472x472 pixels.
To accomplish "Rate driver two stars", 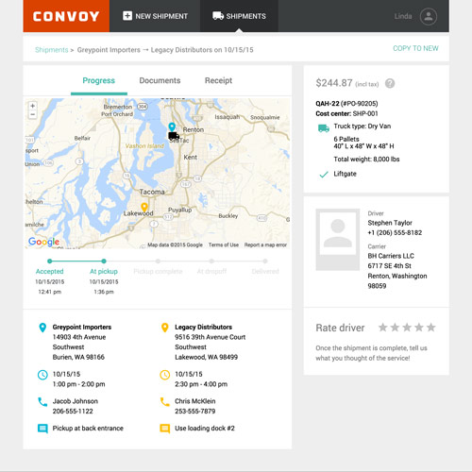I will (x=395, y=328).
